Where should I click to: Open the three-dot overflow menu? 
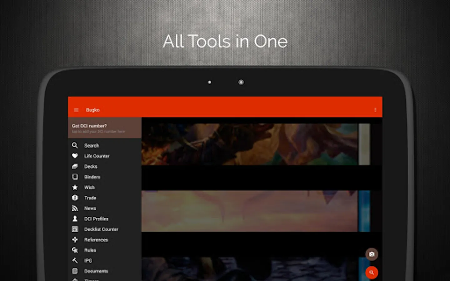click(375, 110)
